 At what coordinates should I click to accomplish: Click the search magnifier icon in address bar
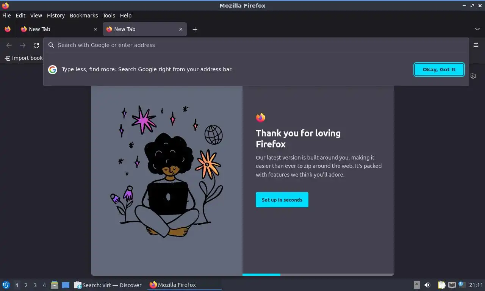click(51, 45)
